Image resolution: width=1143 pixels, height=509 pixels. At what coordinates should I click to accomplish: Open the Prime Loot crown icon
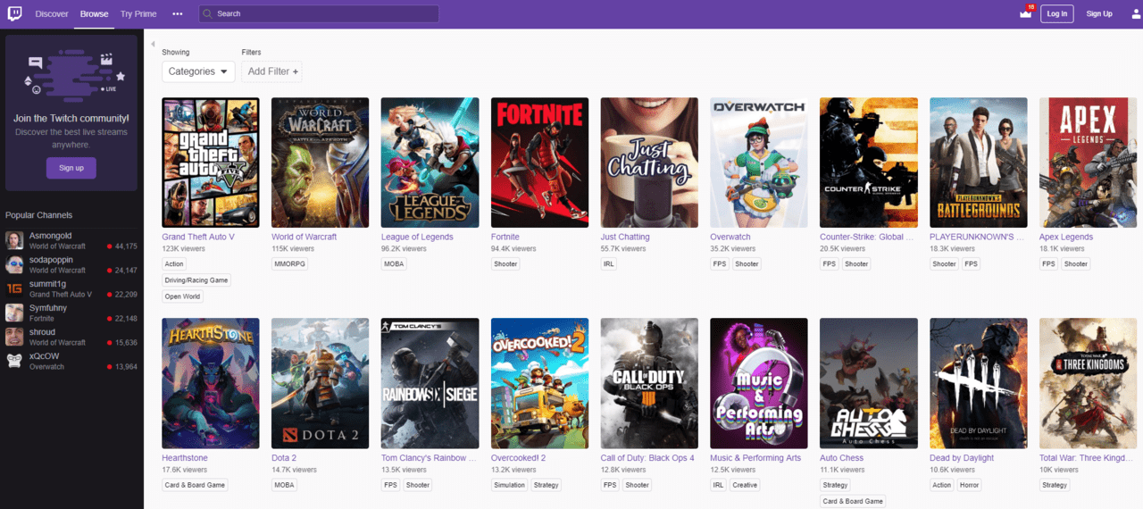(1026, 14)
